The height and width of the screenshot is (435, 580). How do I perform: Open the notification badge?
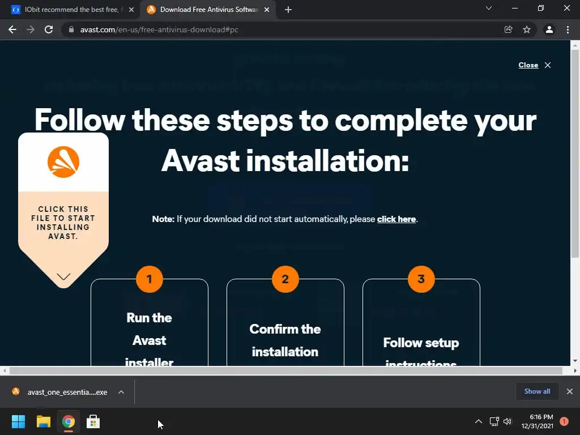coord(564,421)
